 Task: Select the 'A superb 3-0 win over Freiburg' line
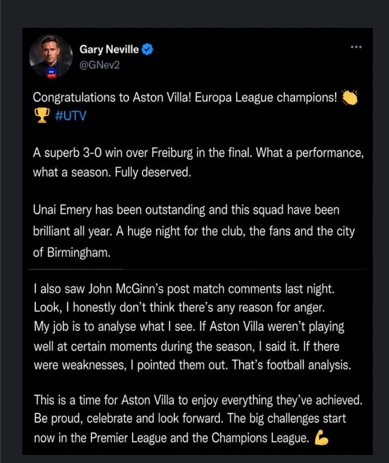coord(199,153)
